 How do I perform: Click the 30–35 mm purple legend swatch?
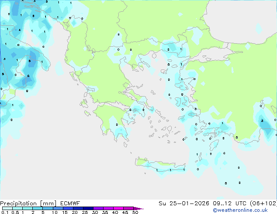pyautogui.click(x=98, y=208)
